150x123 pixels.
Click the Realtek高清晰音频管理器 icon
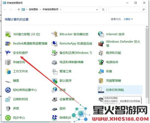pos(8,44)
